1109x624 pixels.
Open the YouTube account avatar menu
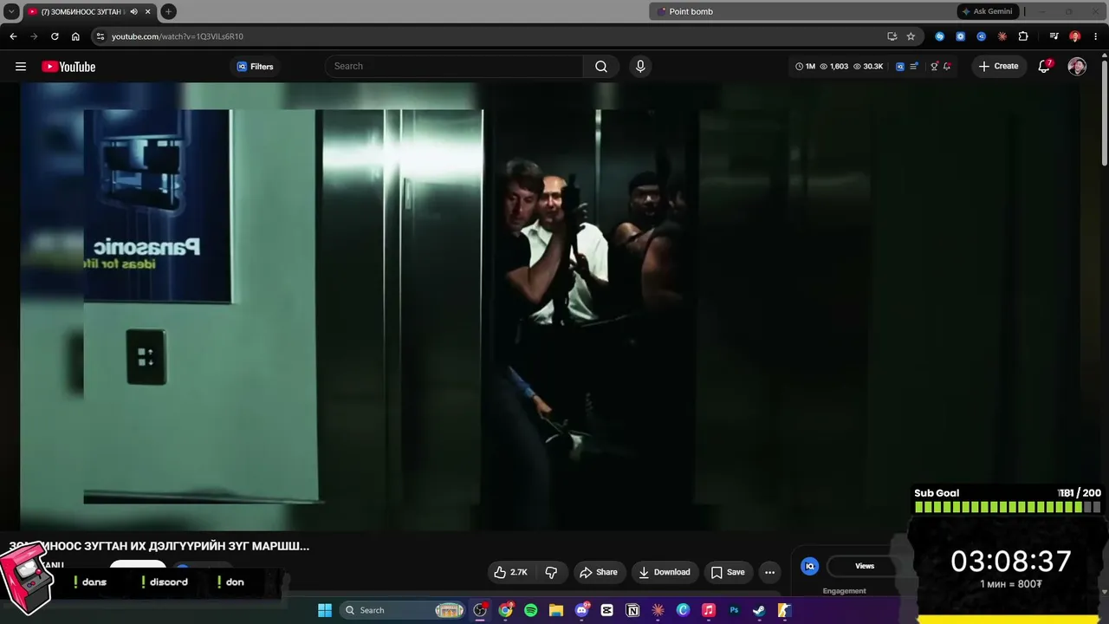coord(1077,67)
